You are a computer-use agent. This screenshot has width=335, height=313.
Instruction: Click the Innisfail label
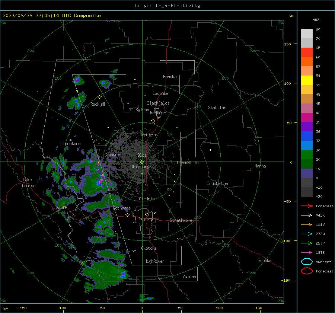tap(150, 135)
